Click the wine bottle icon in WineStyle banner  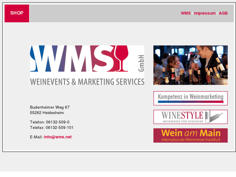pyautogui.click(x=214, y=116)
